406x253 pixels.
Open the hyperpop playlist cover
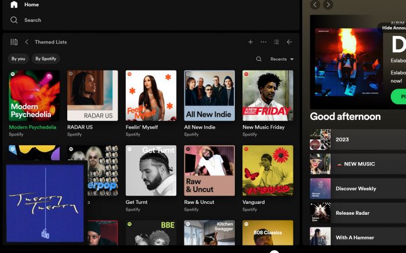(103, 171)
